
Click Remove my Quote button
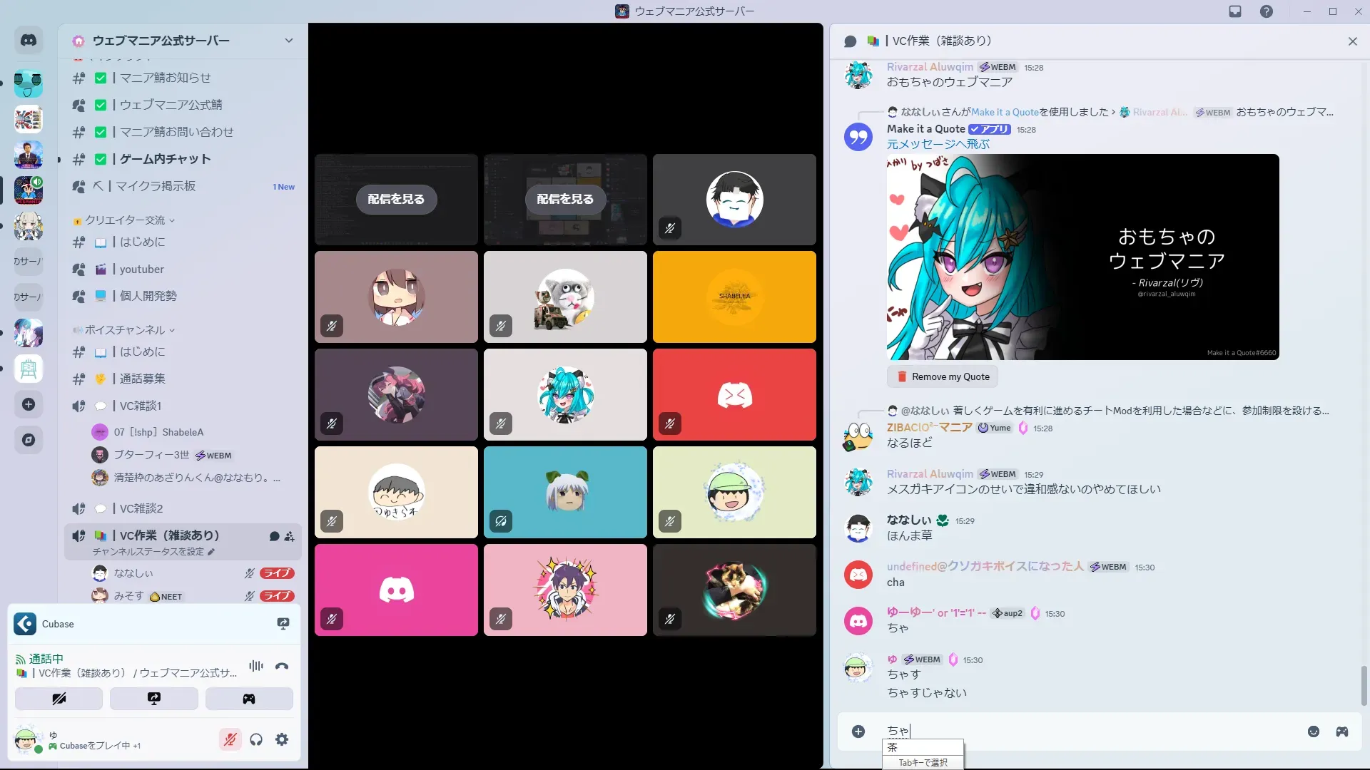[943, 376]
